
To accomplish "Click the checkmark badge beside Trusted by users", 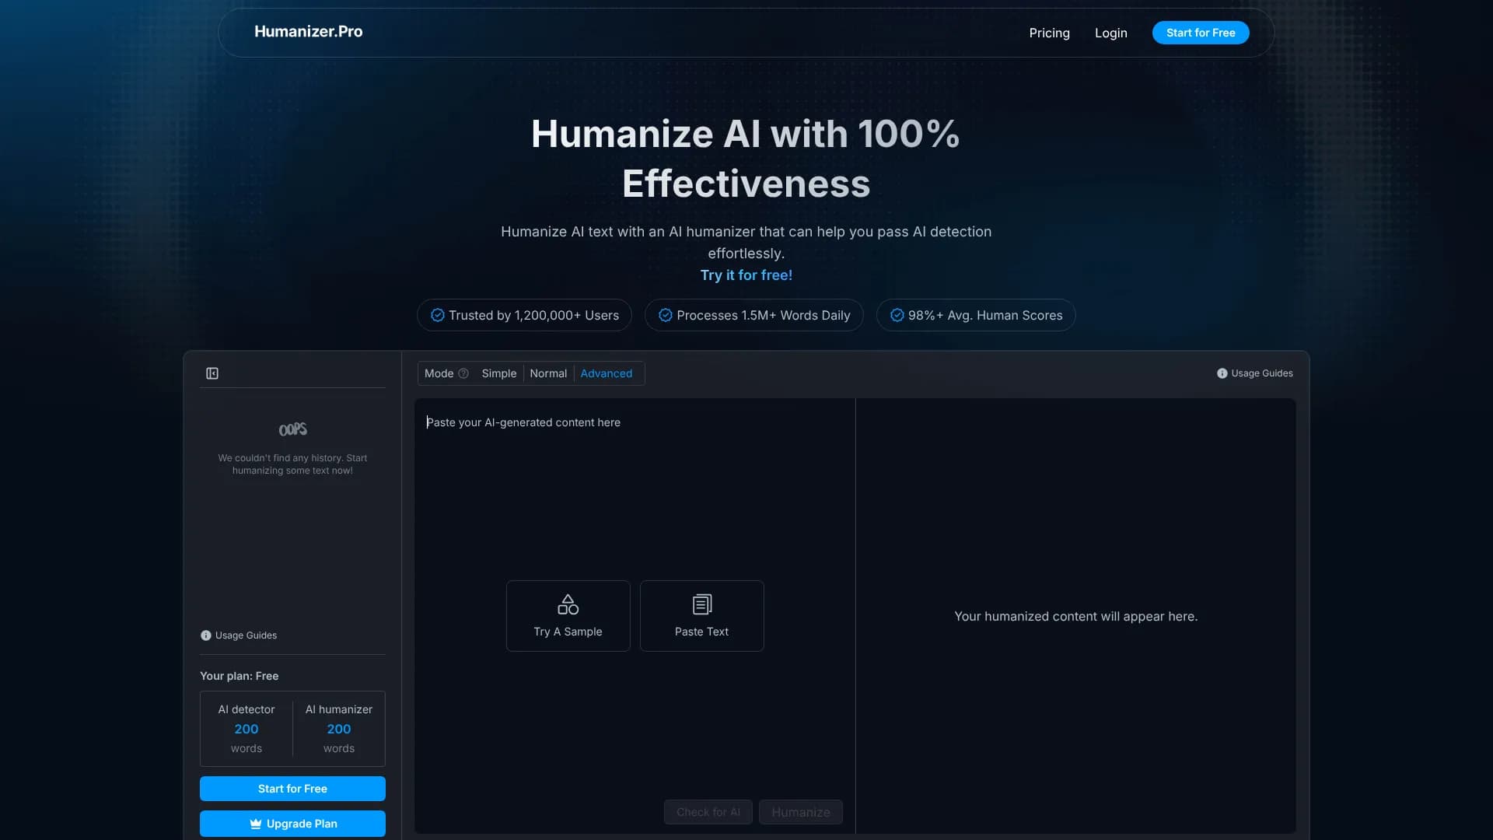I will click(437, 315).
